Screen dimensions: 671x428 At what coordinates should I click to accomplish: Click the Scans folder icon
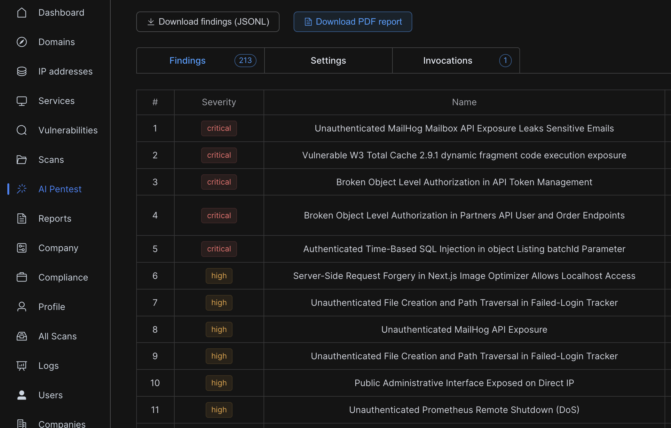[x=22, y=160]
